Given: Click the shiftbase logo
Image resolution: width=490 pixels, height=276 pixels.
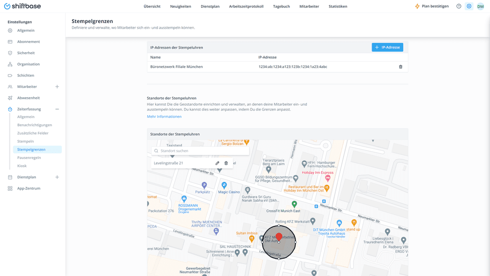Looking at the screenshot, I should click(x=22, y=6).
